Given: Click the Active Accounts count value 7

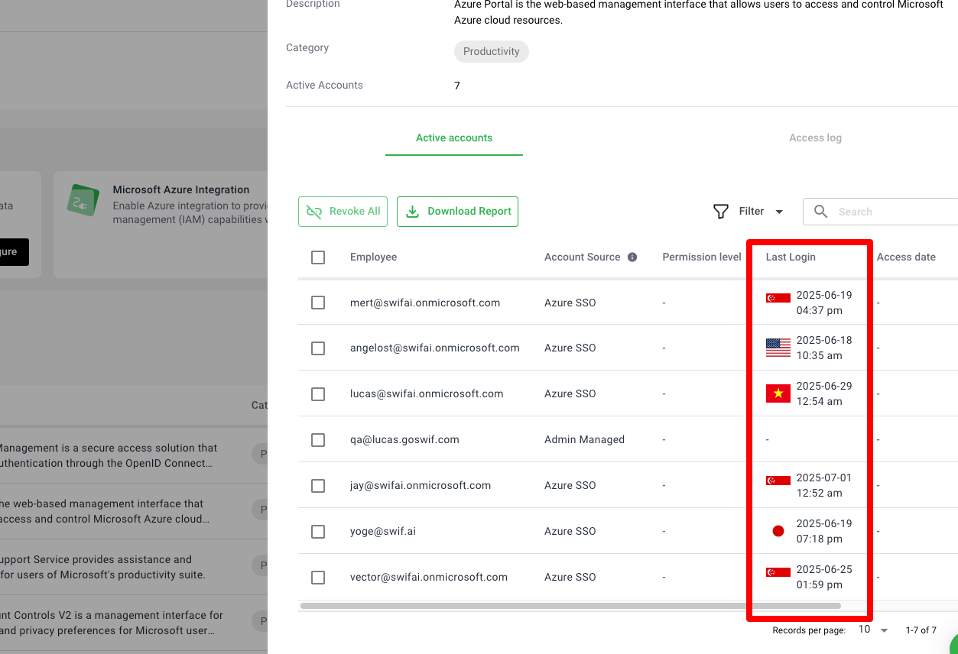Looking at the screenshot, I should pos(457,86).
